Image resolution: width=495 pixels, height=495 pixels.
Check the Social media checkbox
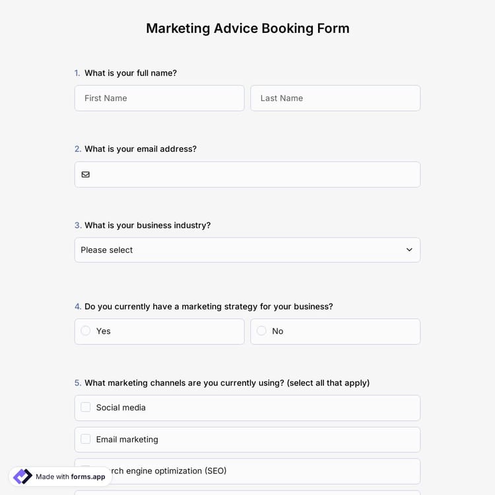tap(86, 407)
